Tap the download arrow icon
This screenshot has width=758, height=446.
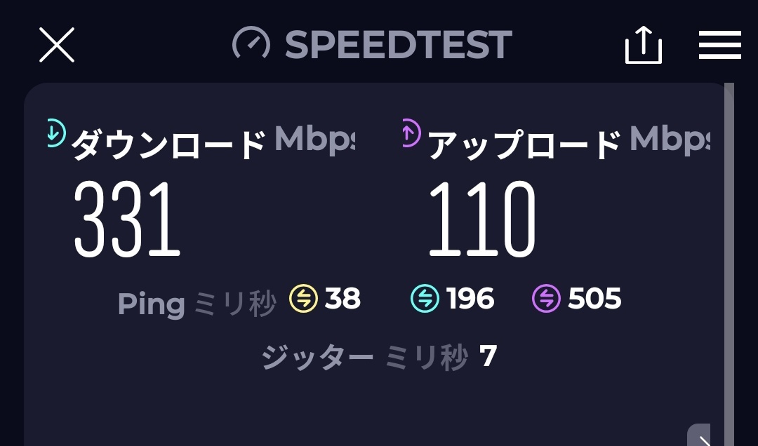pyautogui.click(x=56, y=133)
